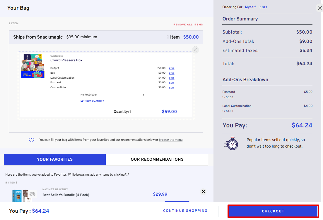Edit the Postcard add-on
The height and width of the screenshot is (220, 323).
tap(172, 83)
